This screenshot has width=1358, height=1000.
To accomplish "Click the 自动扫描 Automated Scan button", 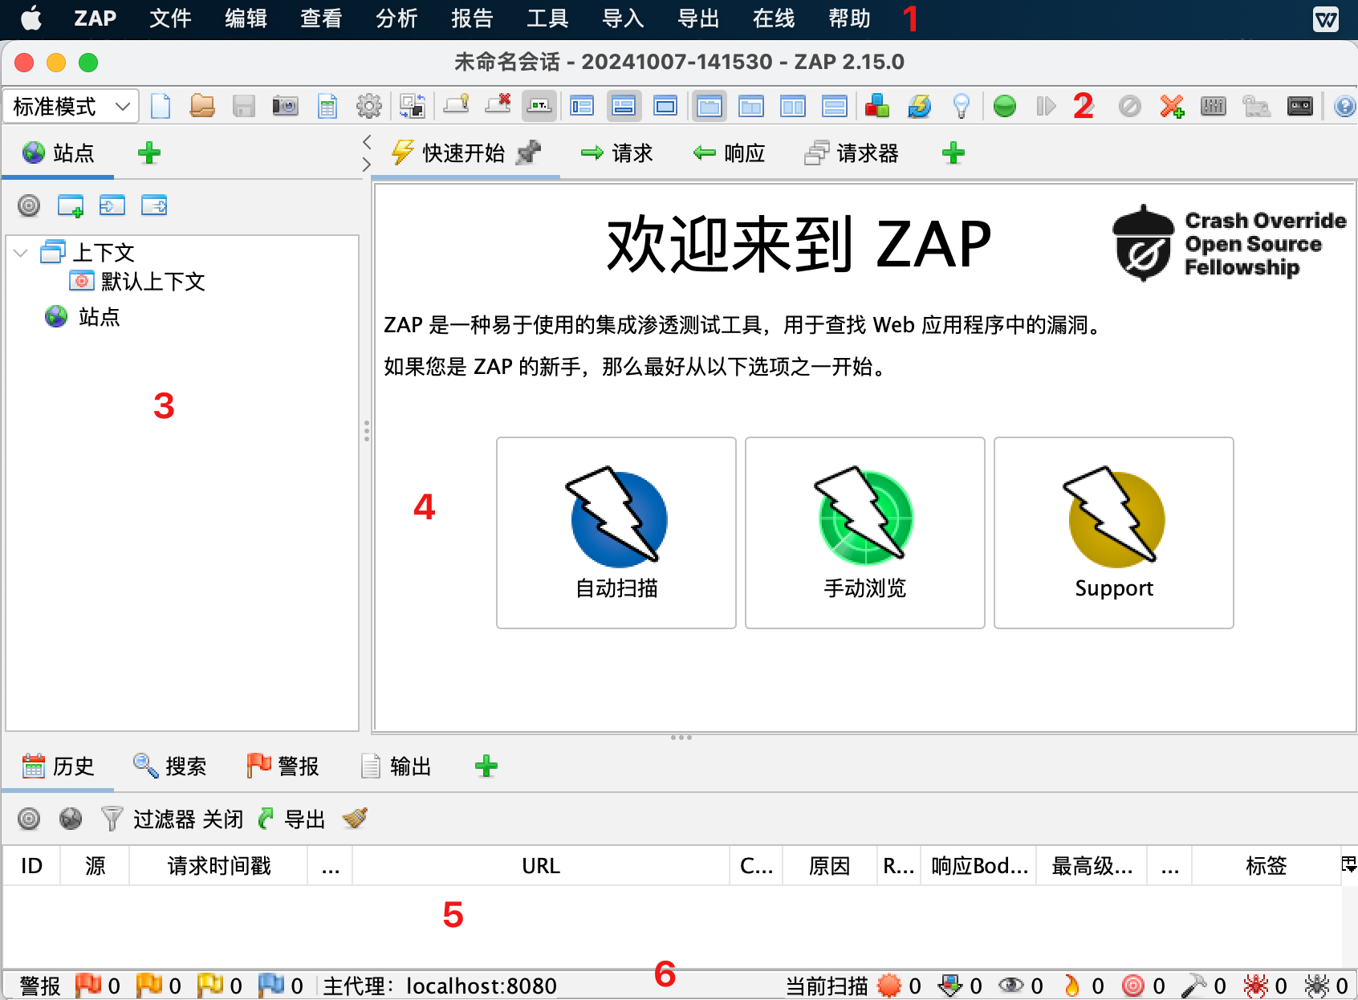I will point(616,533).
